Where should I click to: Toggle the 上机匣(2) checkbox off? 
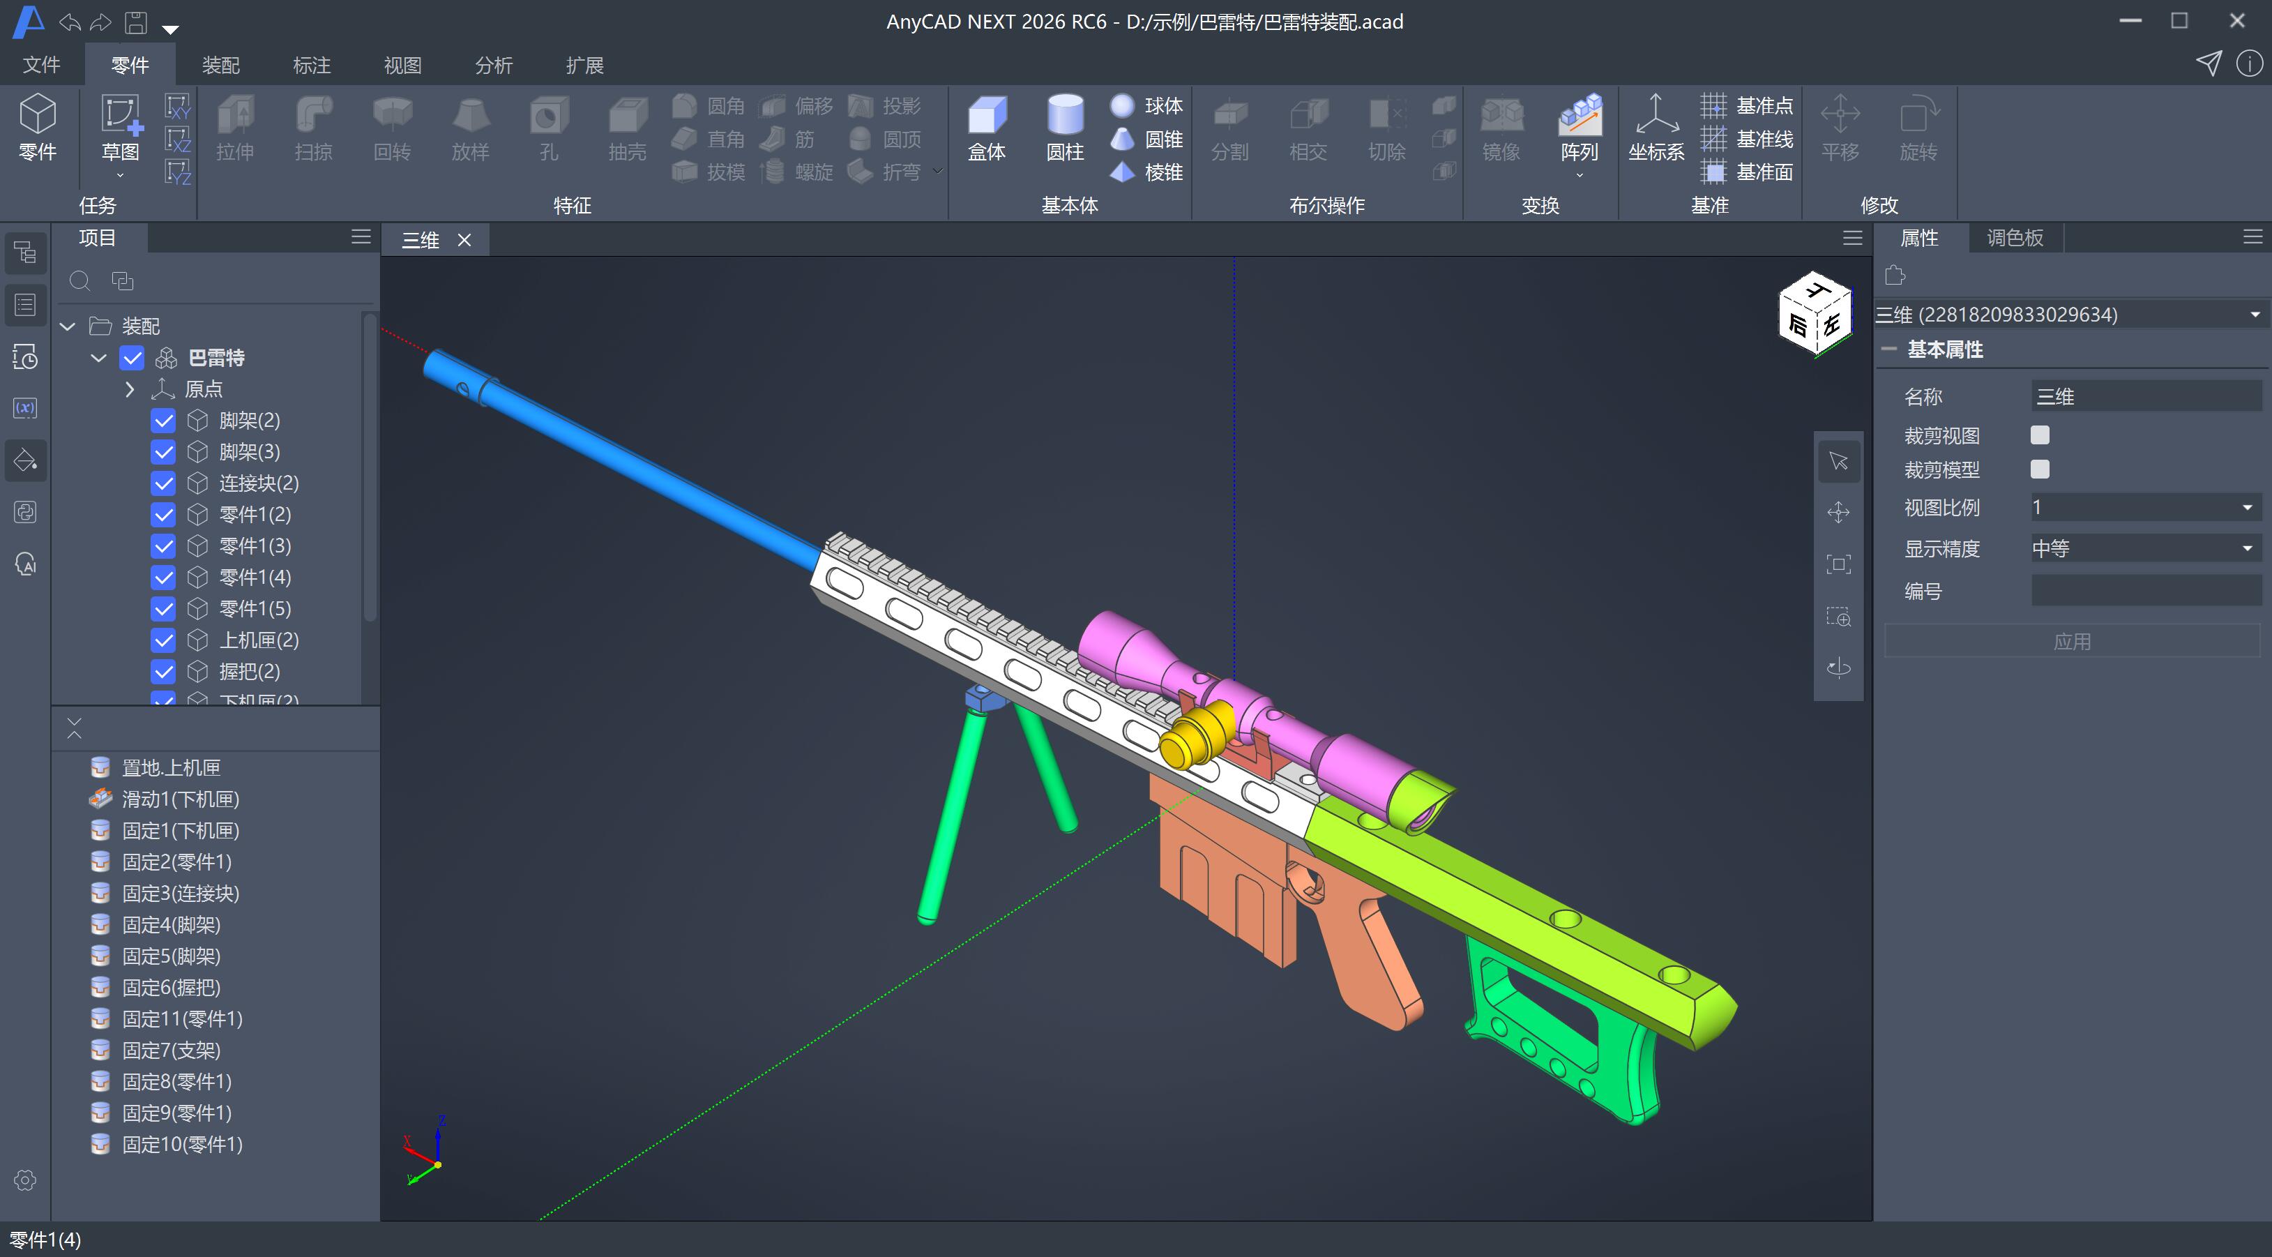tap(163, 640)
